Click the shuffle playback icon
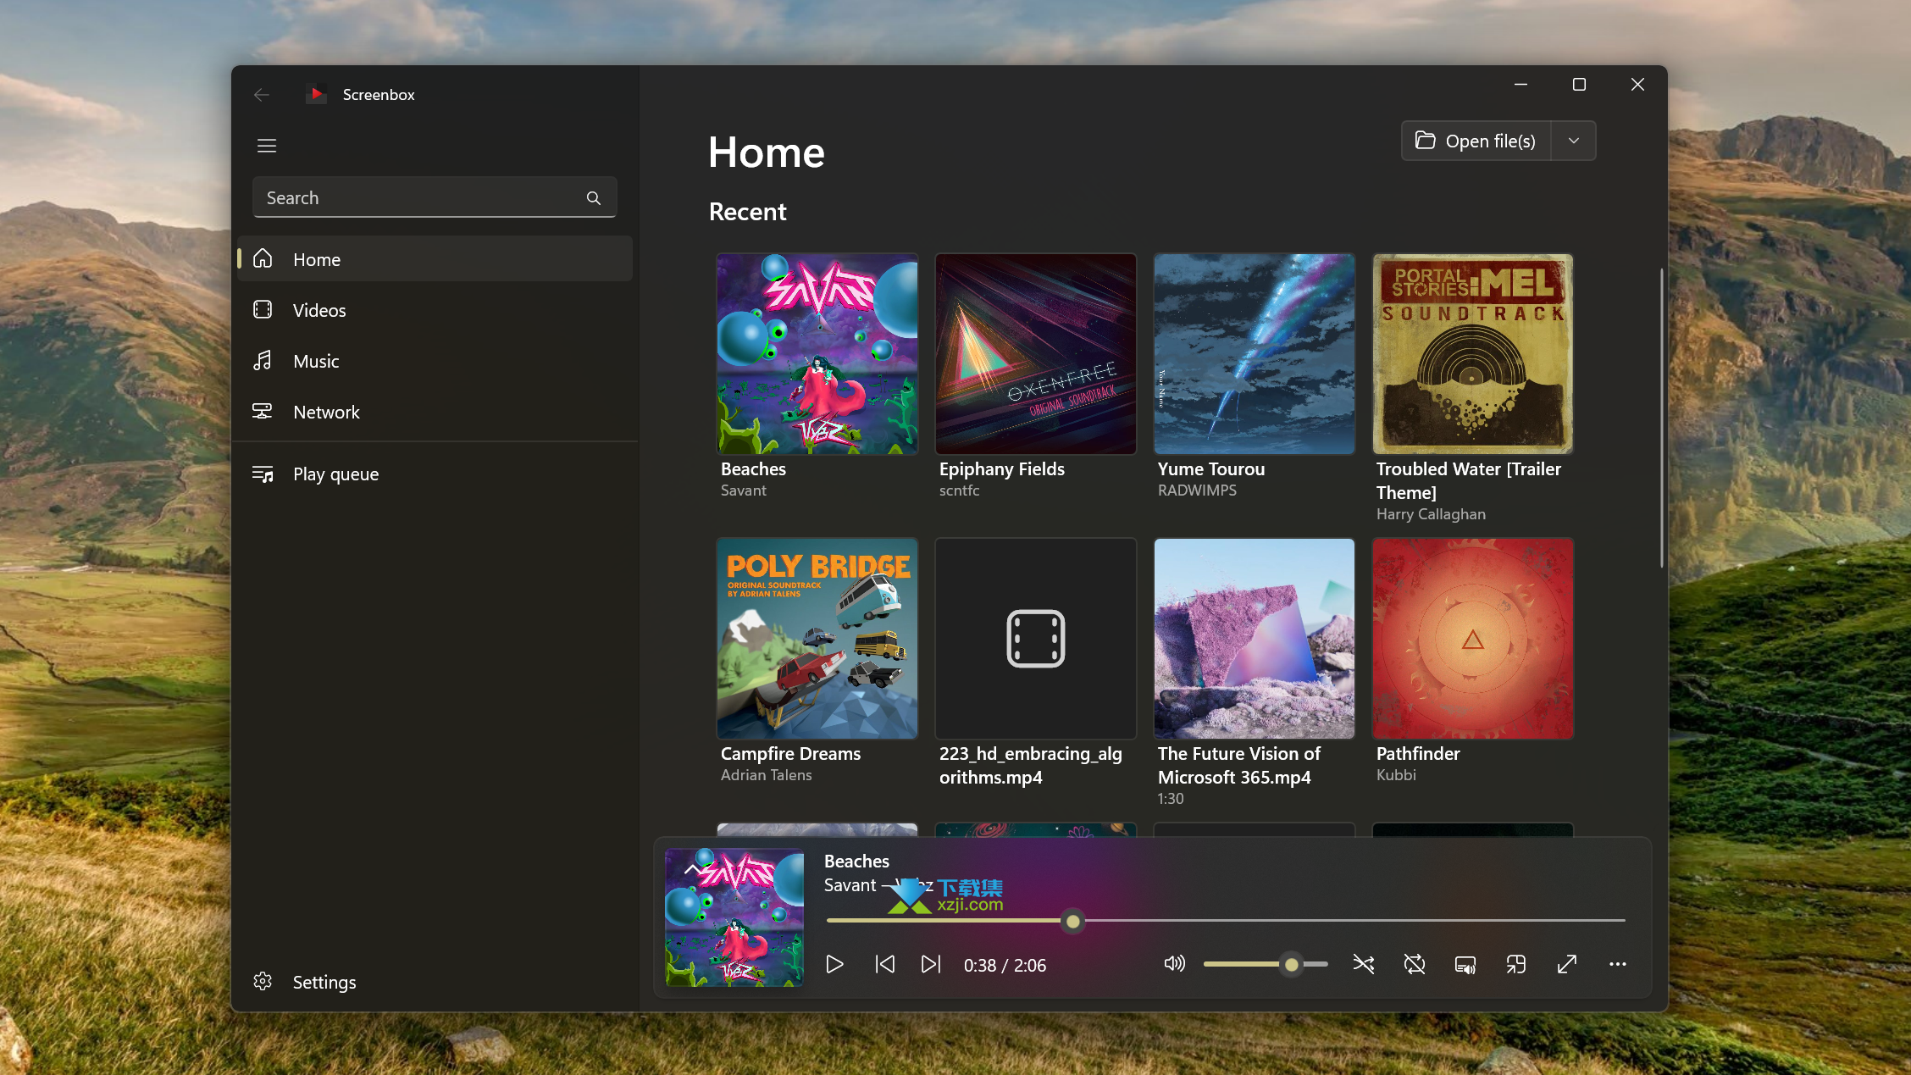 tap(1362, 963)
